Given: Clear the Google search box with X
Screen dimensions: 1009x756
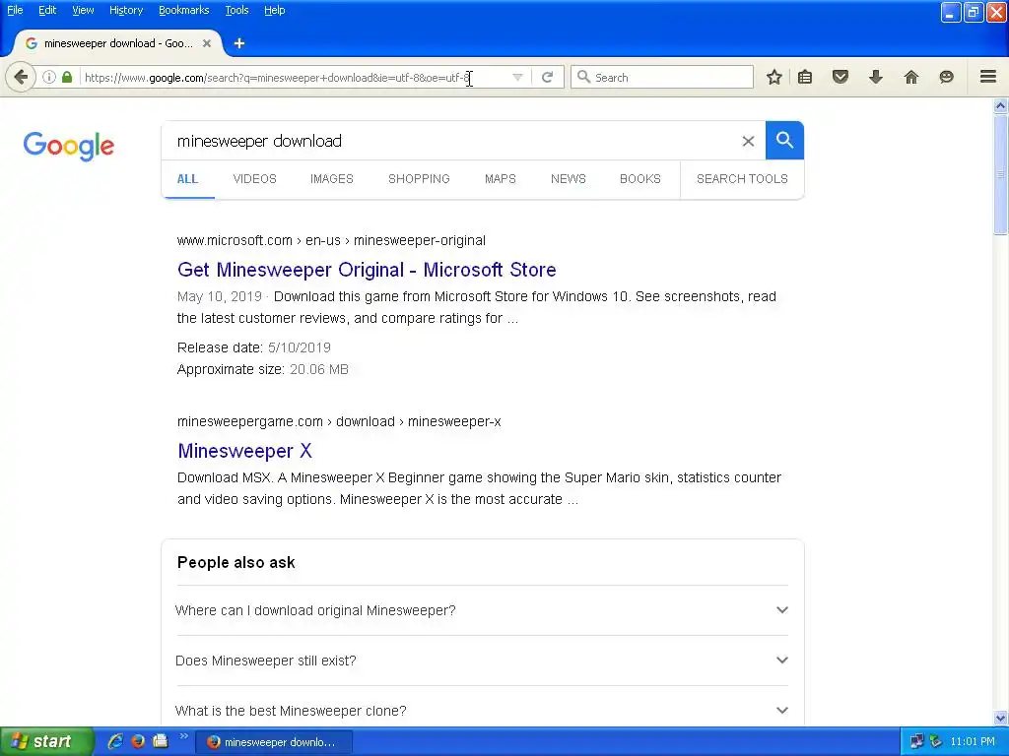Looking at the screenshot, I should pos(748,141).
